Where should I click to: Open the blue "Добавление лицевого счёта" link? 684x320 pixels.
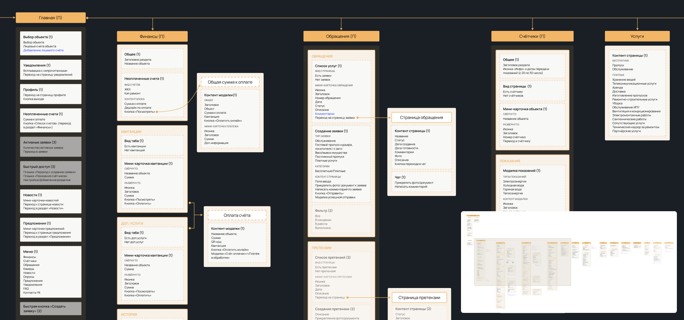pos(43,50)
